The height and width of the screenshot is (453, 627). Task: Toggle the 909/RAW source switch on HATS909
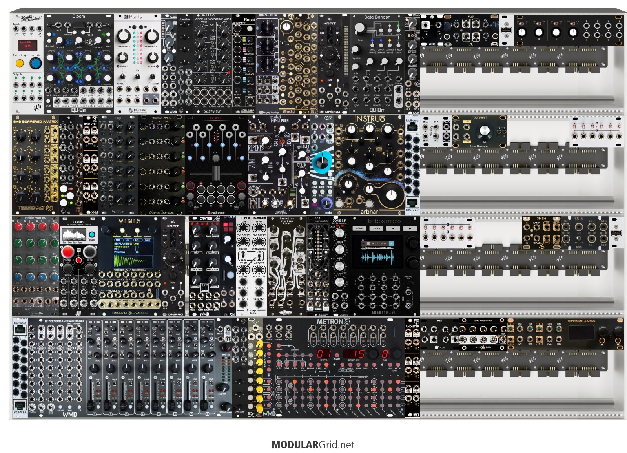point(243,255)
